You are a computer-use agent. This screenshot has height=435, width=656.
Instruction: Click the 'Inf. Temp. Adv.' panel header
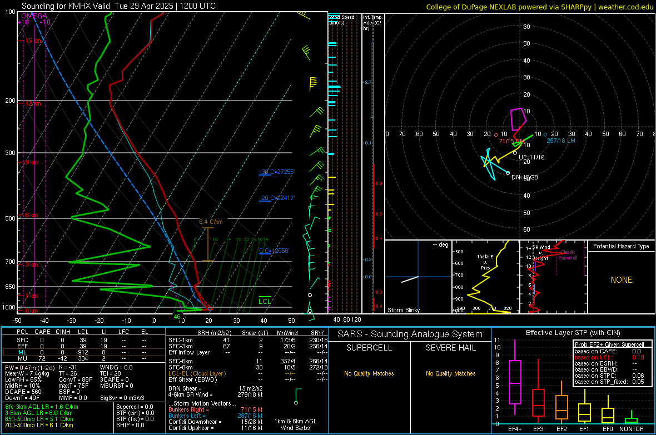(372, 23)
